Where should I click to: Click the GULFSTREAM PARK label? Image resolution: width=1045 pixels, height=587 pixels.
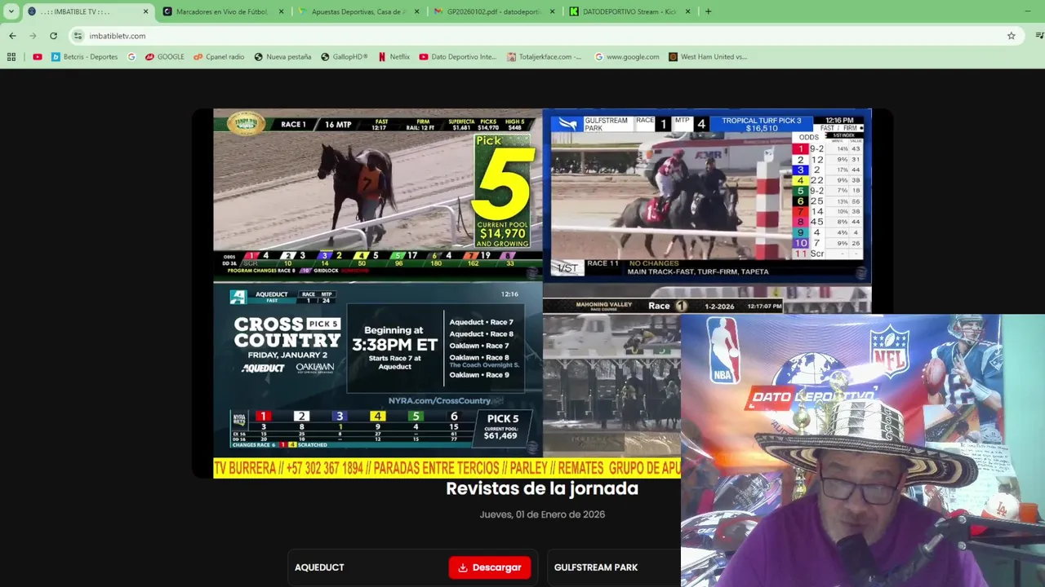(596, 567)
